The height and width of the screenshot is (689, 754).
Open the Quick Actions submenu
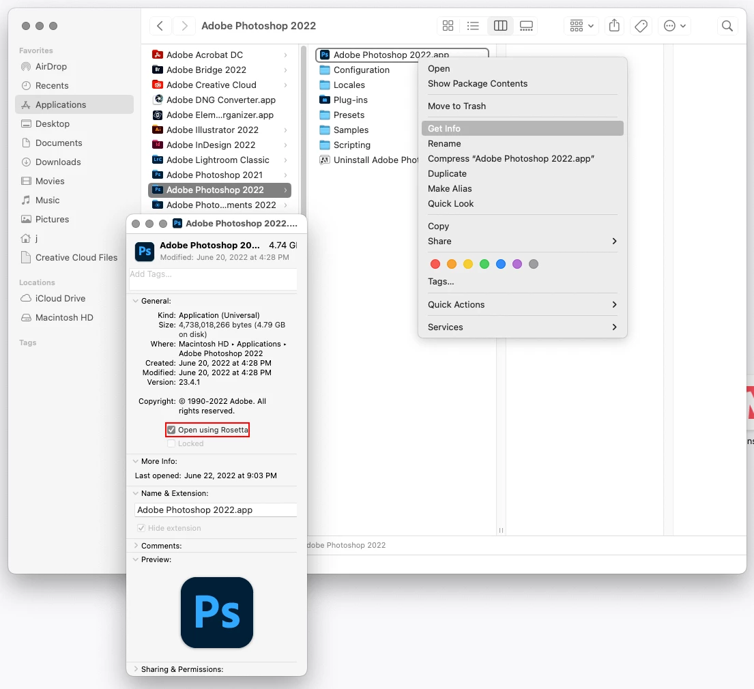[x=522, y=304]
